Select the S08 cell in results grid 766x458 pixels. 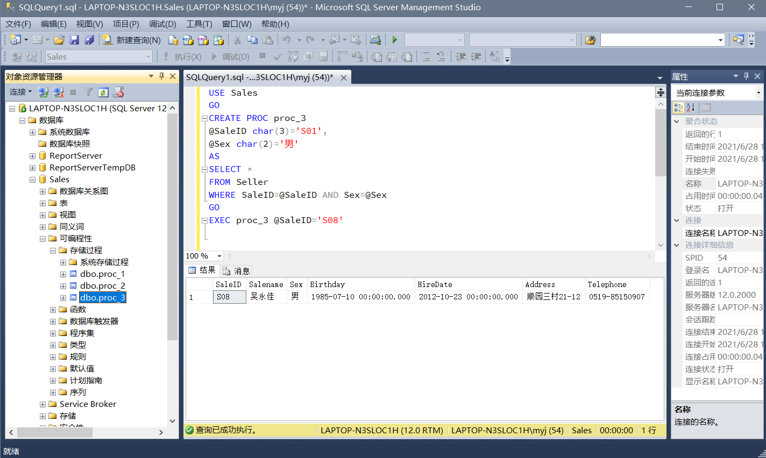229,297
